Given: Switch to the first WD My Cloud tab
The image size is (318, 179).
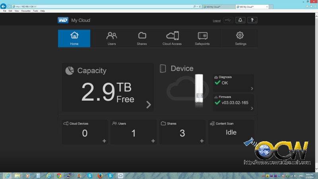Looking at the screenshot, I should tap(219, 7).
